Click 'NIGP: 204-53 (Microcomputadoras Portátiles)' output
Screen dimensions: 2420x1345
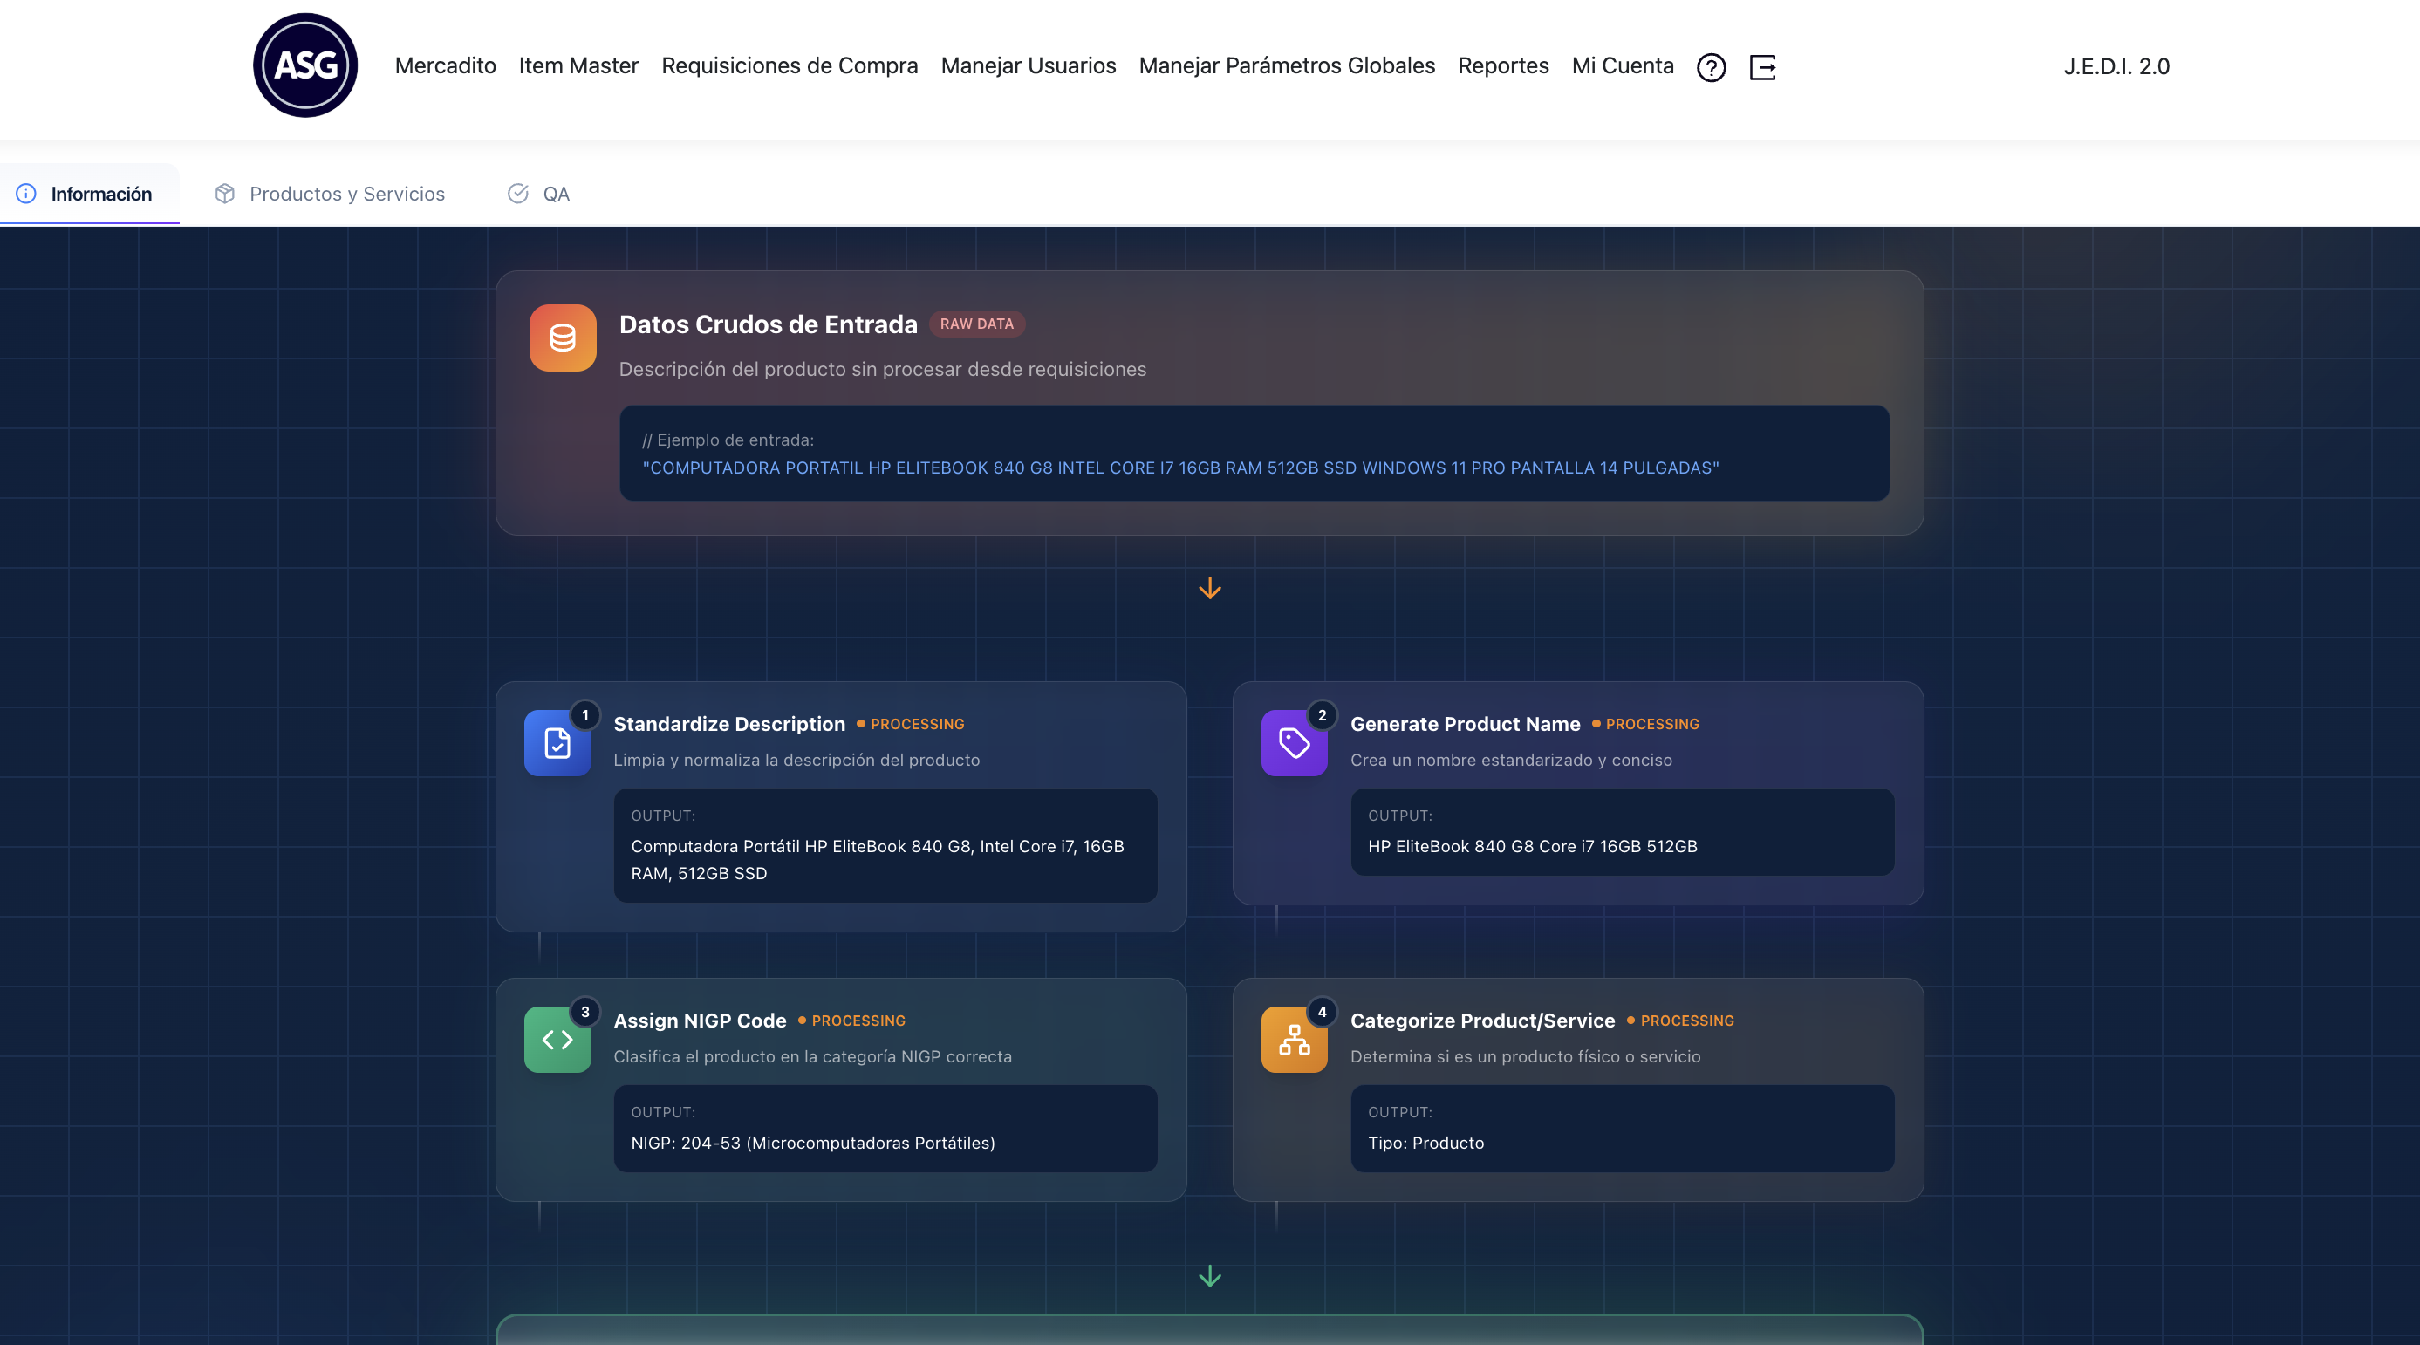(x=812, y=1143)
